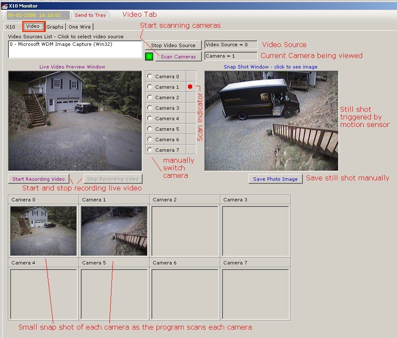
Task: Click the empty Camera 4 snapshot panel
Action: point(44,294)
